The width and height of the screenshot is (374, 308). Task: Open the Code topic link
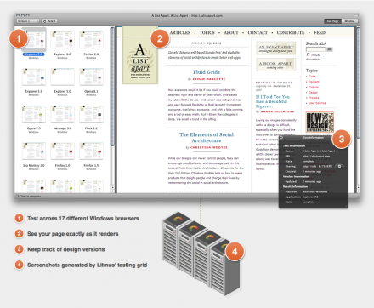click(312, 77)
